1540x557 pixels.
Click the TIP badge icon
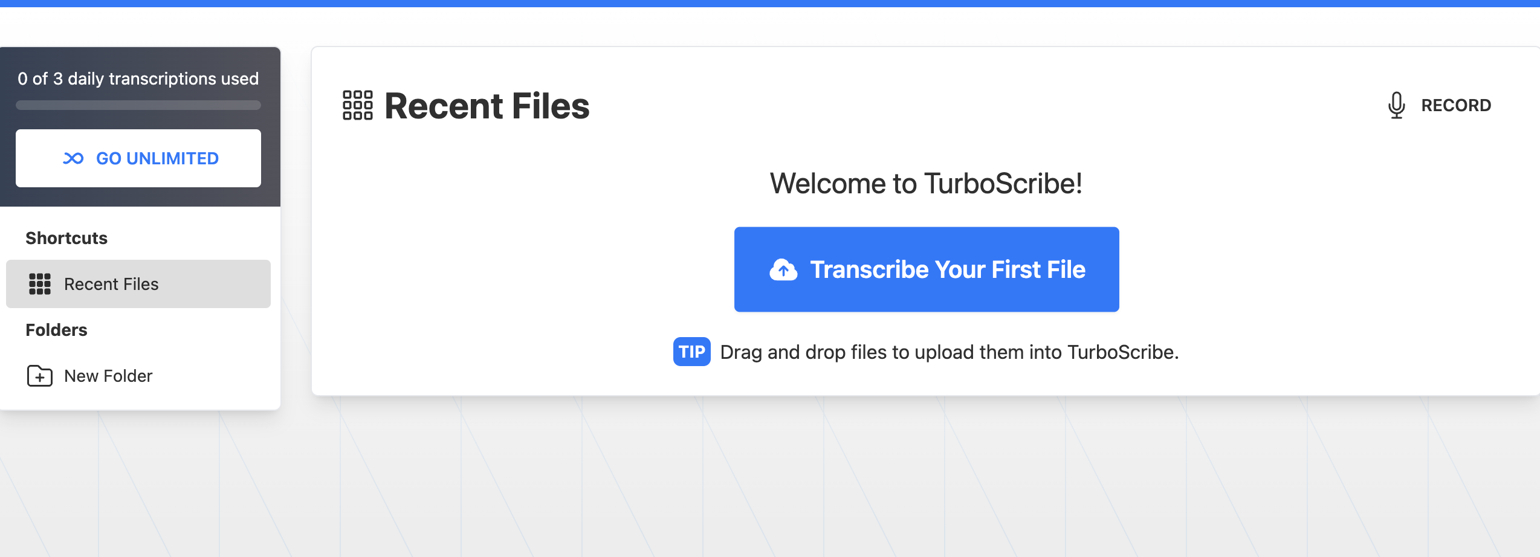point(691,352)
